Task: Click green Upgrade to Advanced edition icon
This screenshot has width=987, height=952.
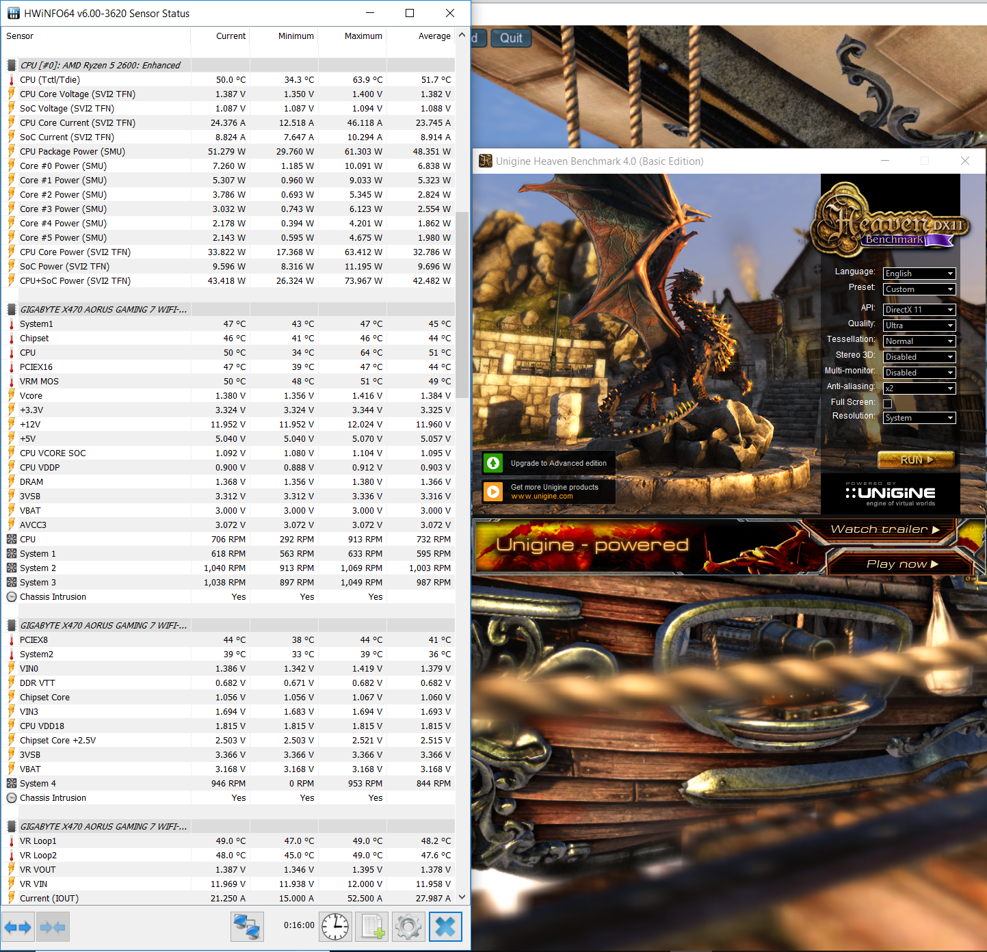Action: [x=493, y=463]
